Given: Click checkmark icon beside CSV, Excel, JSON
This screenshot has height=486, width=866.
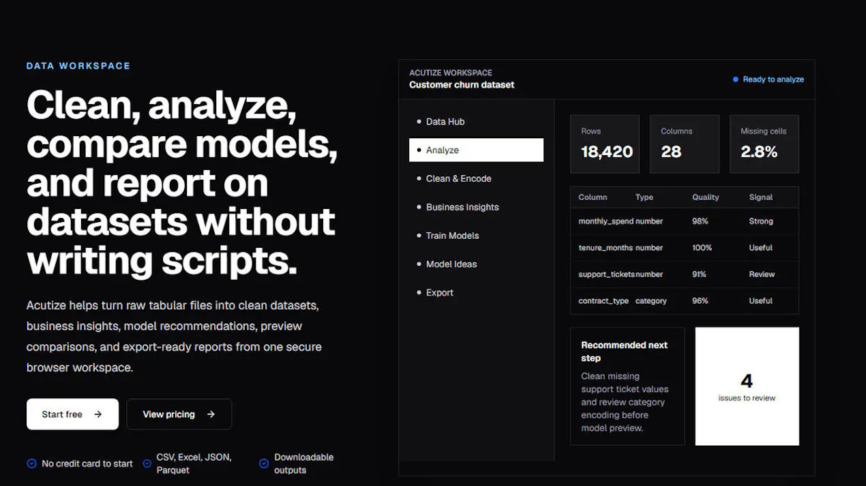Looking at the screenshot, I should (x=147, y=464).
